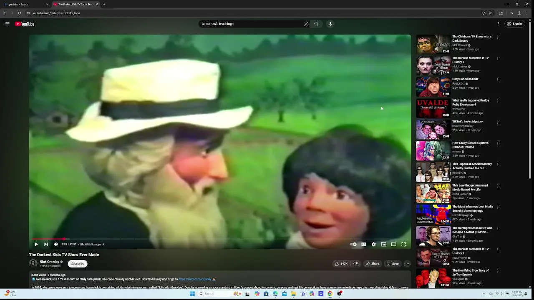Toggle autoplay switch in player
This screenshot has height=300, width=534.
click(x=353, y=244)
